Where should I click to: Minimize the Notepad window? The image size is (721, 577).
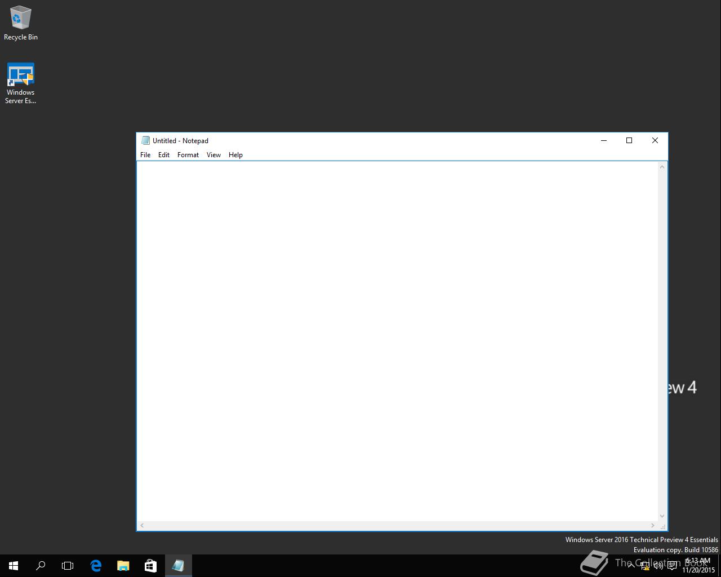pos(604,140)
